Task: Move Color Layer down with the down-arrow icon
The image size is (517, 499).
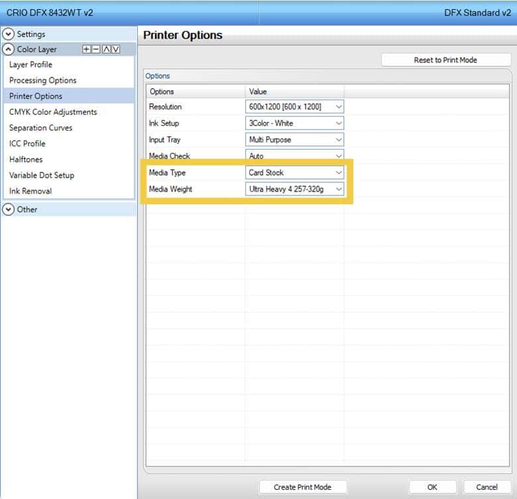Action: tap(115, 50)
